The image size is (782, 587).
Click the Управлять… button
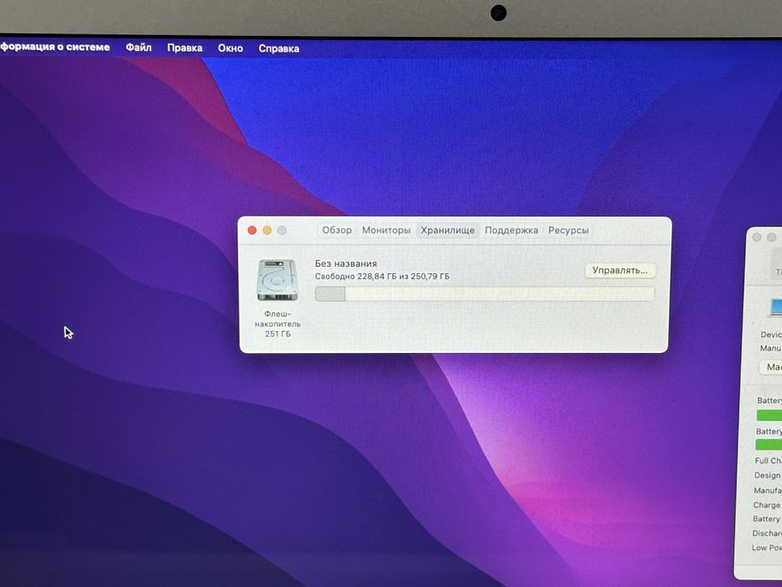coord(620,271)
